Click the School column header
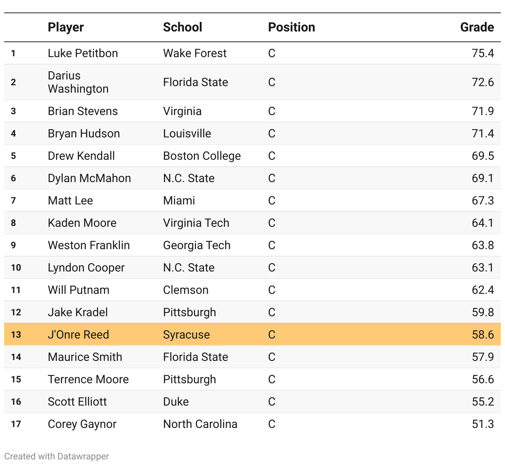Viewport: 505px width, 466px height. click(x=183, y=27)
